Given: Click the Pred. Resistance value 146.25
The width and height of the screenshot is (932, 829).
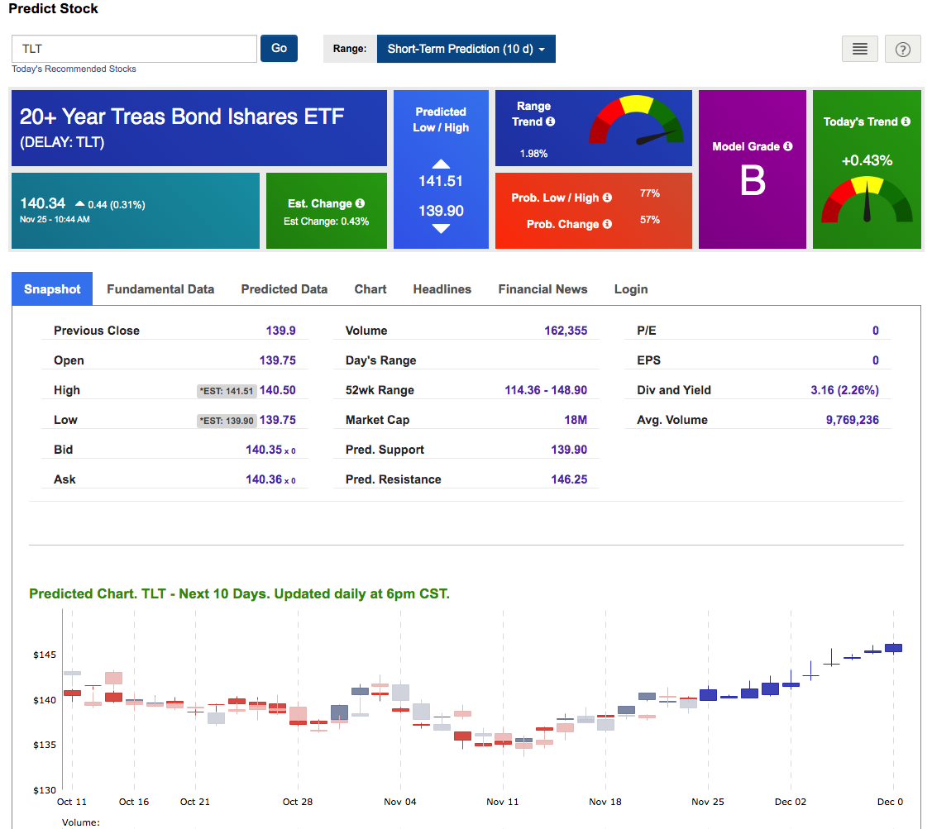Looking at the screenshot, I should [x=569, y=479].
